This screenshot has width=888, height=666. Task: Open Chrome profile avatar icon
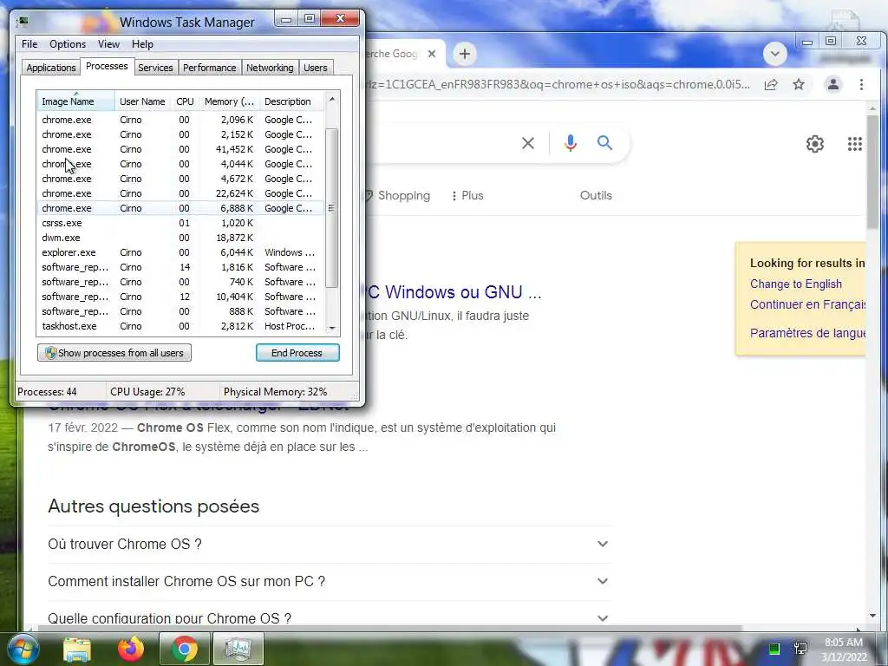coord(833,84)
